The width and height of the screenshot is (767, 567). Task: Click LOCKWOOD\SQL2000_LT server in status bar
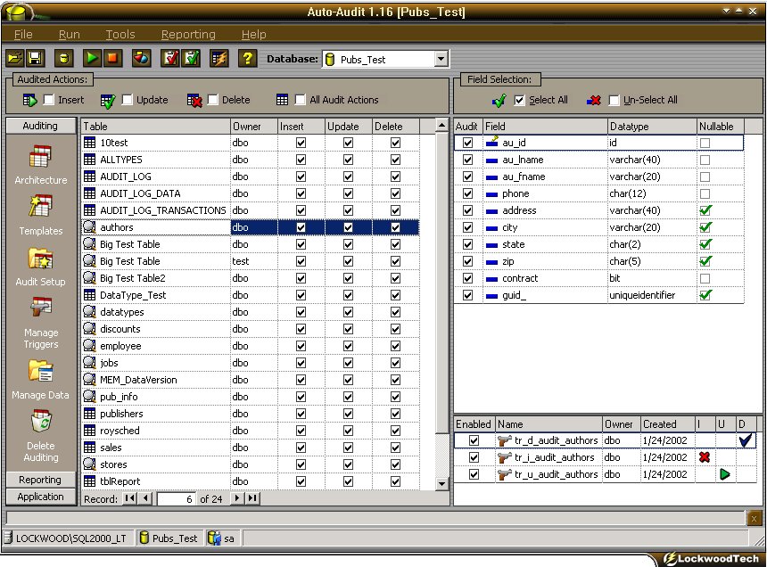click(x=67, y=538)
